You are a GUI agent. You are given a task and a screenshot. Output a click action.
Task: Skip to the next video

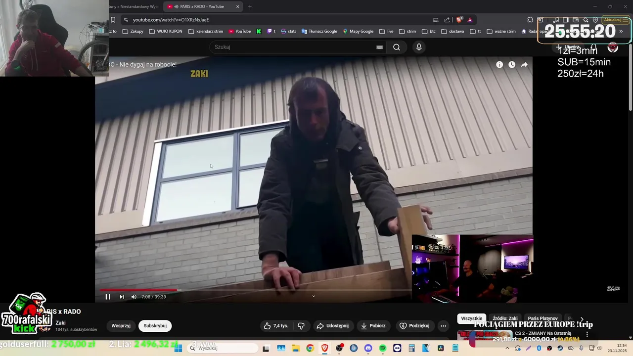pyautogui.click(x=122, y=297)
